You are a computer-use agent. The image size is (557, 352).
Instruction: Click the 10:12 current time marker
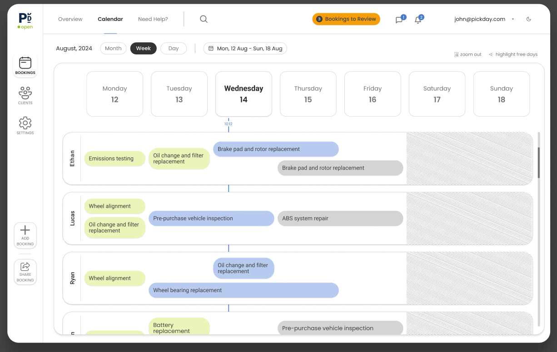229,124
